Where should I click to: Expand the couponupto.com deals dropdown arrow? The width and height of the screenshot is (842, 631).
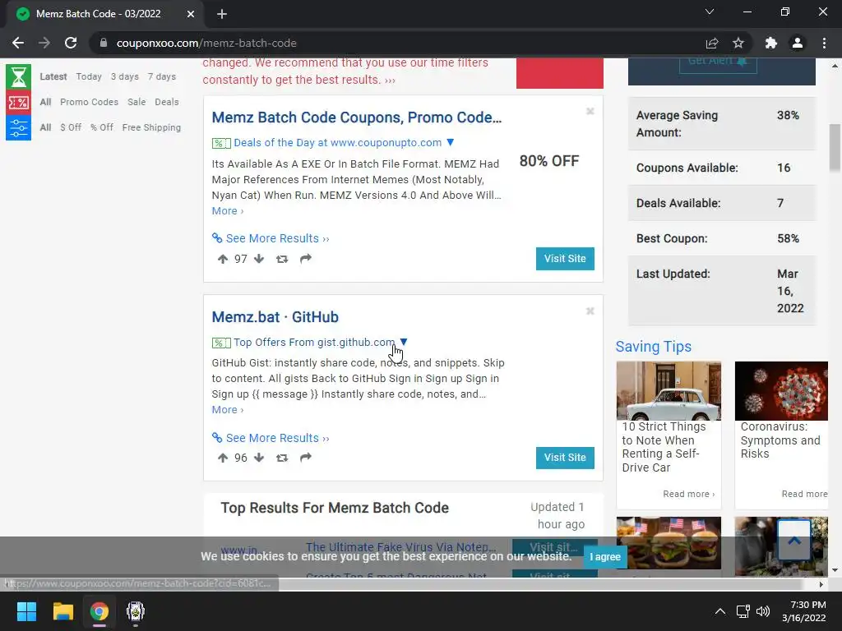pyautogui.click(x=451, y=142)
